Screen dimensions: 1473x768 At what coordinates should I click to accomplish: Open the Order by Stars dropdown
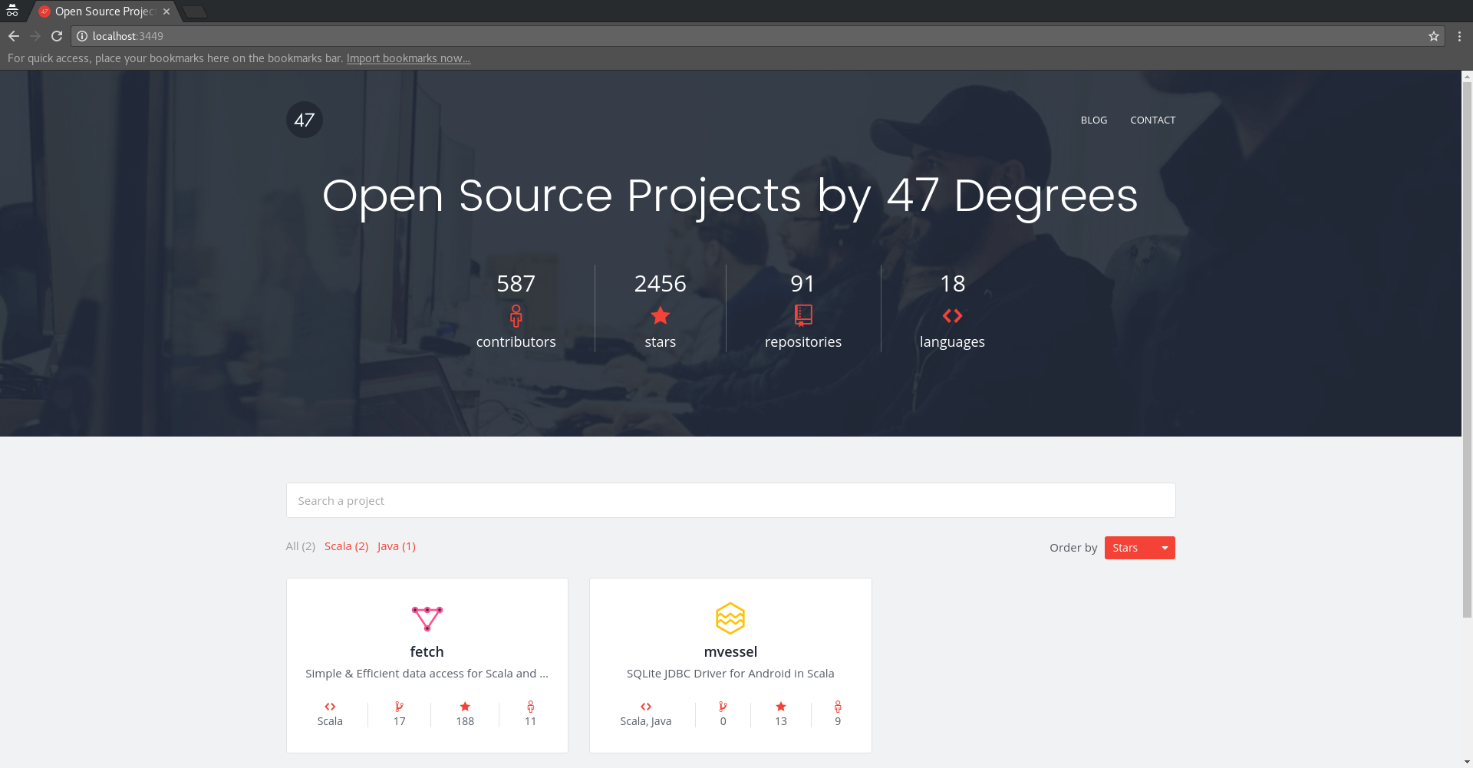1139,548
